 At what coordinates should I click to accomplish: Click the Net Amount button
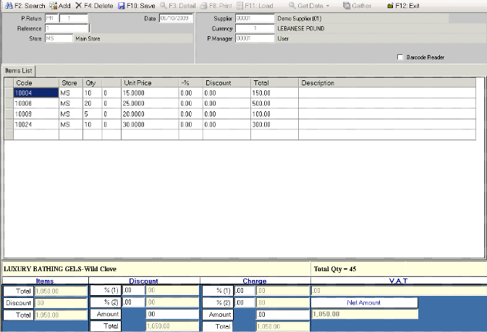(364, 302)
